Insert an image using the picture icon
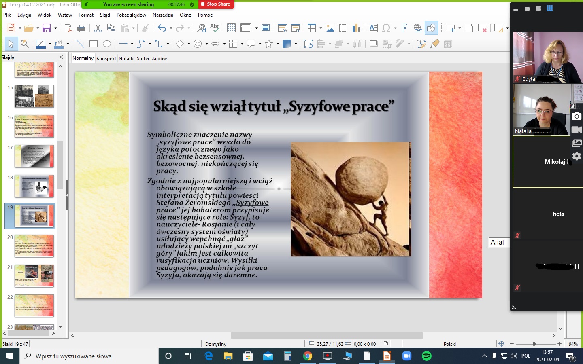The width and height of the screenshot is (583, 364). pos(330,28)
